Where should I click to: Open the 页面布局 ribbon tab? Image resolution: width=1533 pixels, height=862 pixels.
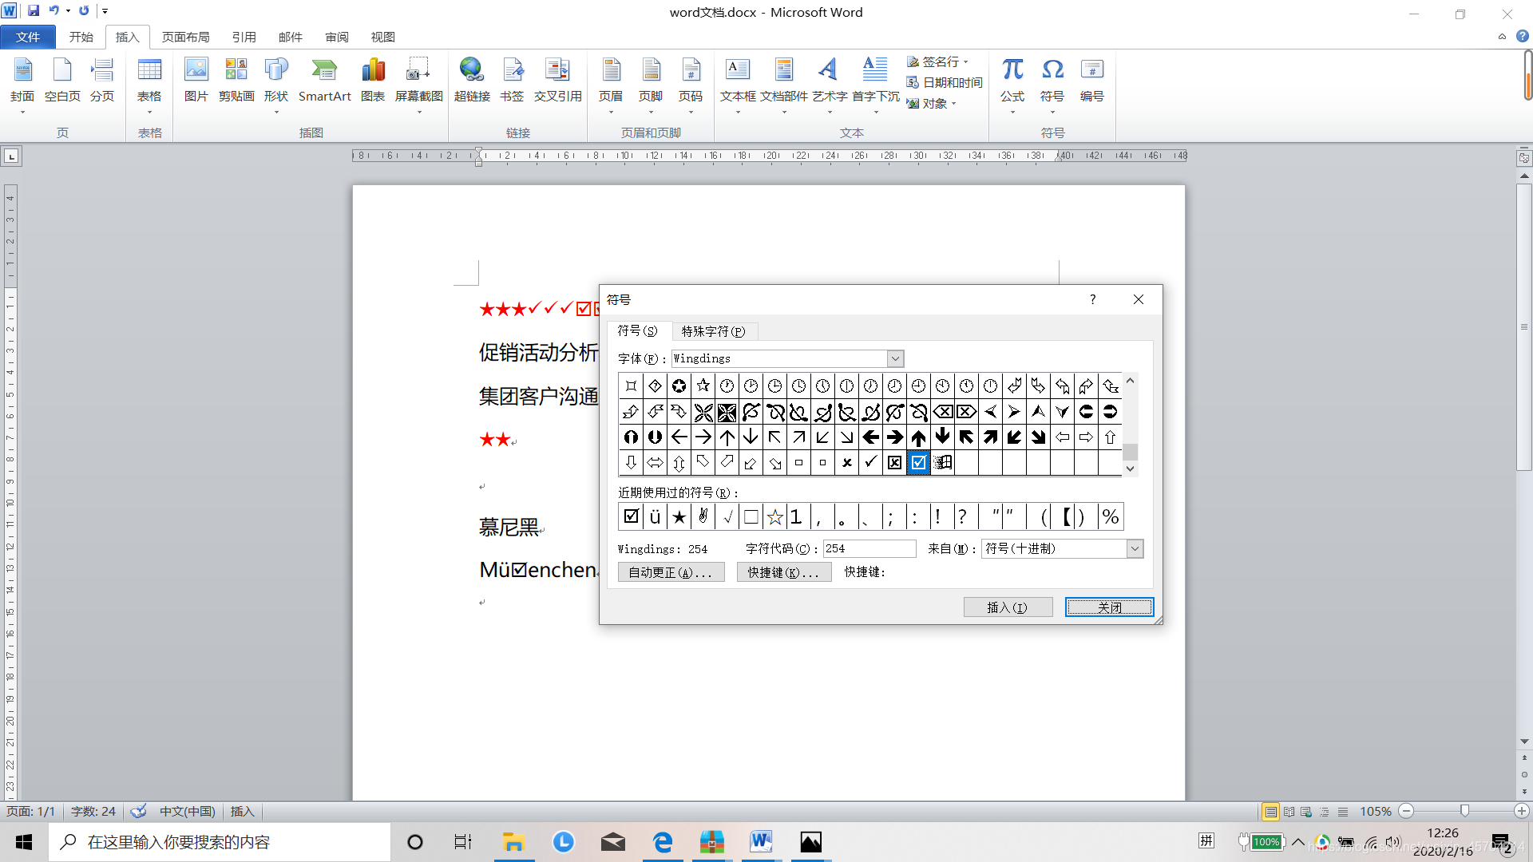[185, 37]
